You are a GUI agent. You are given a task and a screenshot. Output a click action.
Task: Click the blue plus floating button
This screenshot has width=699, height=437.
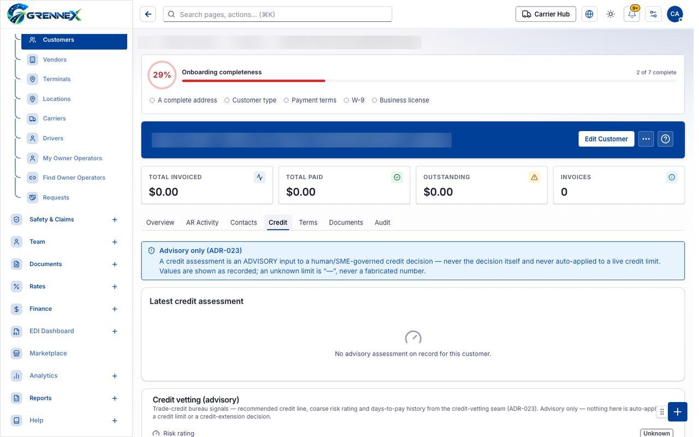point(677,412)
